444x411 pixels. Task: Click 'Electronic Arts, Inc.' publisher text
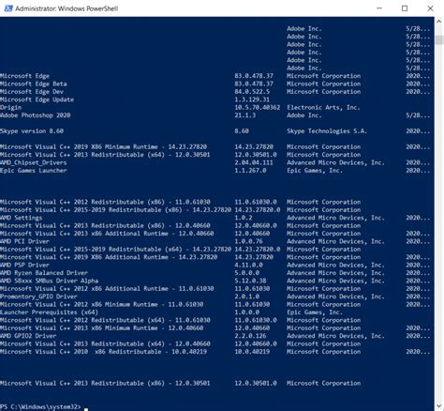click(323, 107)
